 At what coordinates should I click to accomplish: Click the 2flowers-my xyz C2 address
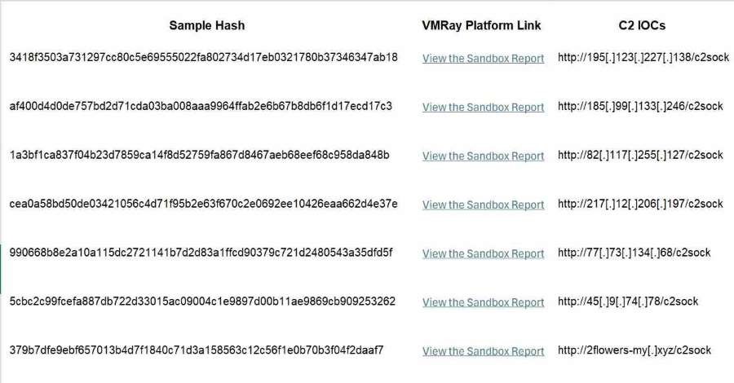click(x=635, y=350)
